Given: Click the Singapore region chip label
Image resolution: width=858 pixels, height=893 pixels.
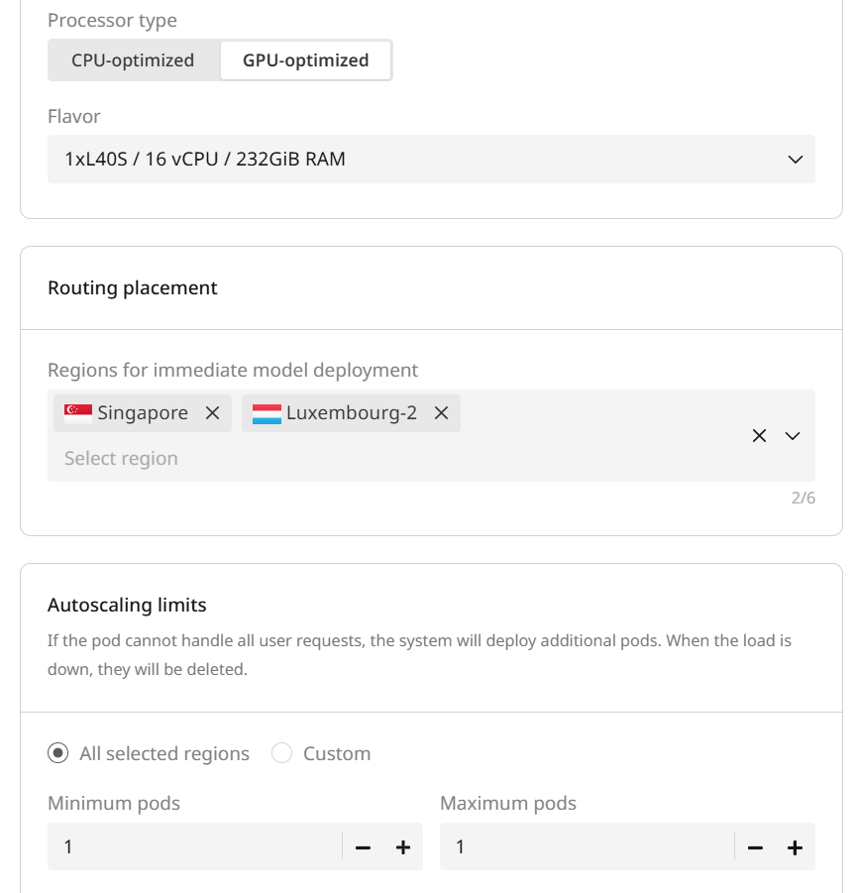Looking at the screenshot, I should 143,413.
